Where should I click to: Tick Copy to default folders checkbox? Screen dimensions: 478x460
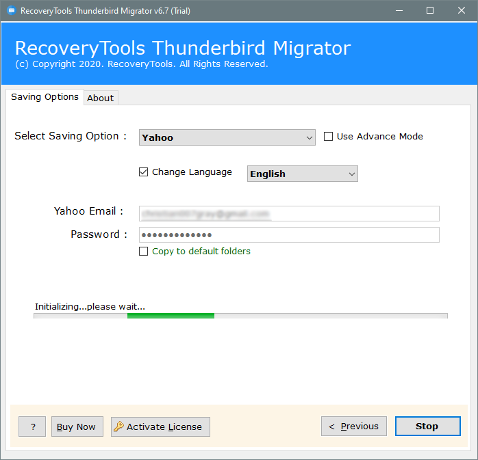pyautogui.click(x=143, y=252)
